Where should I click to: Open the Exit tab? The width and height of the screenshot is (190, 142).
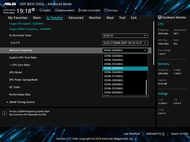click(x=134, y=18)
